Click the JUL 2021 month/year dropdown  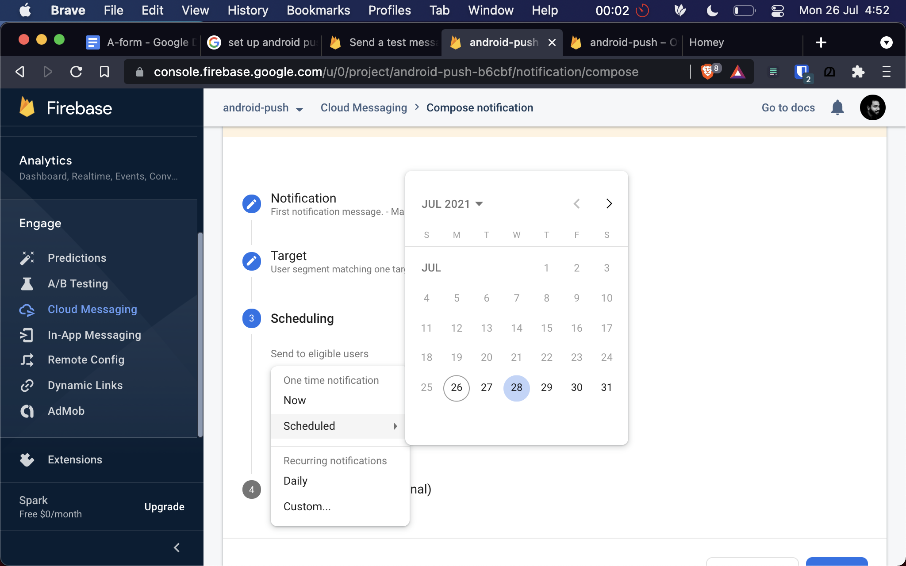click(452, 203)
